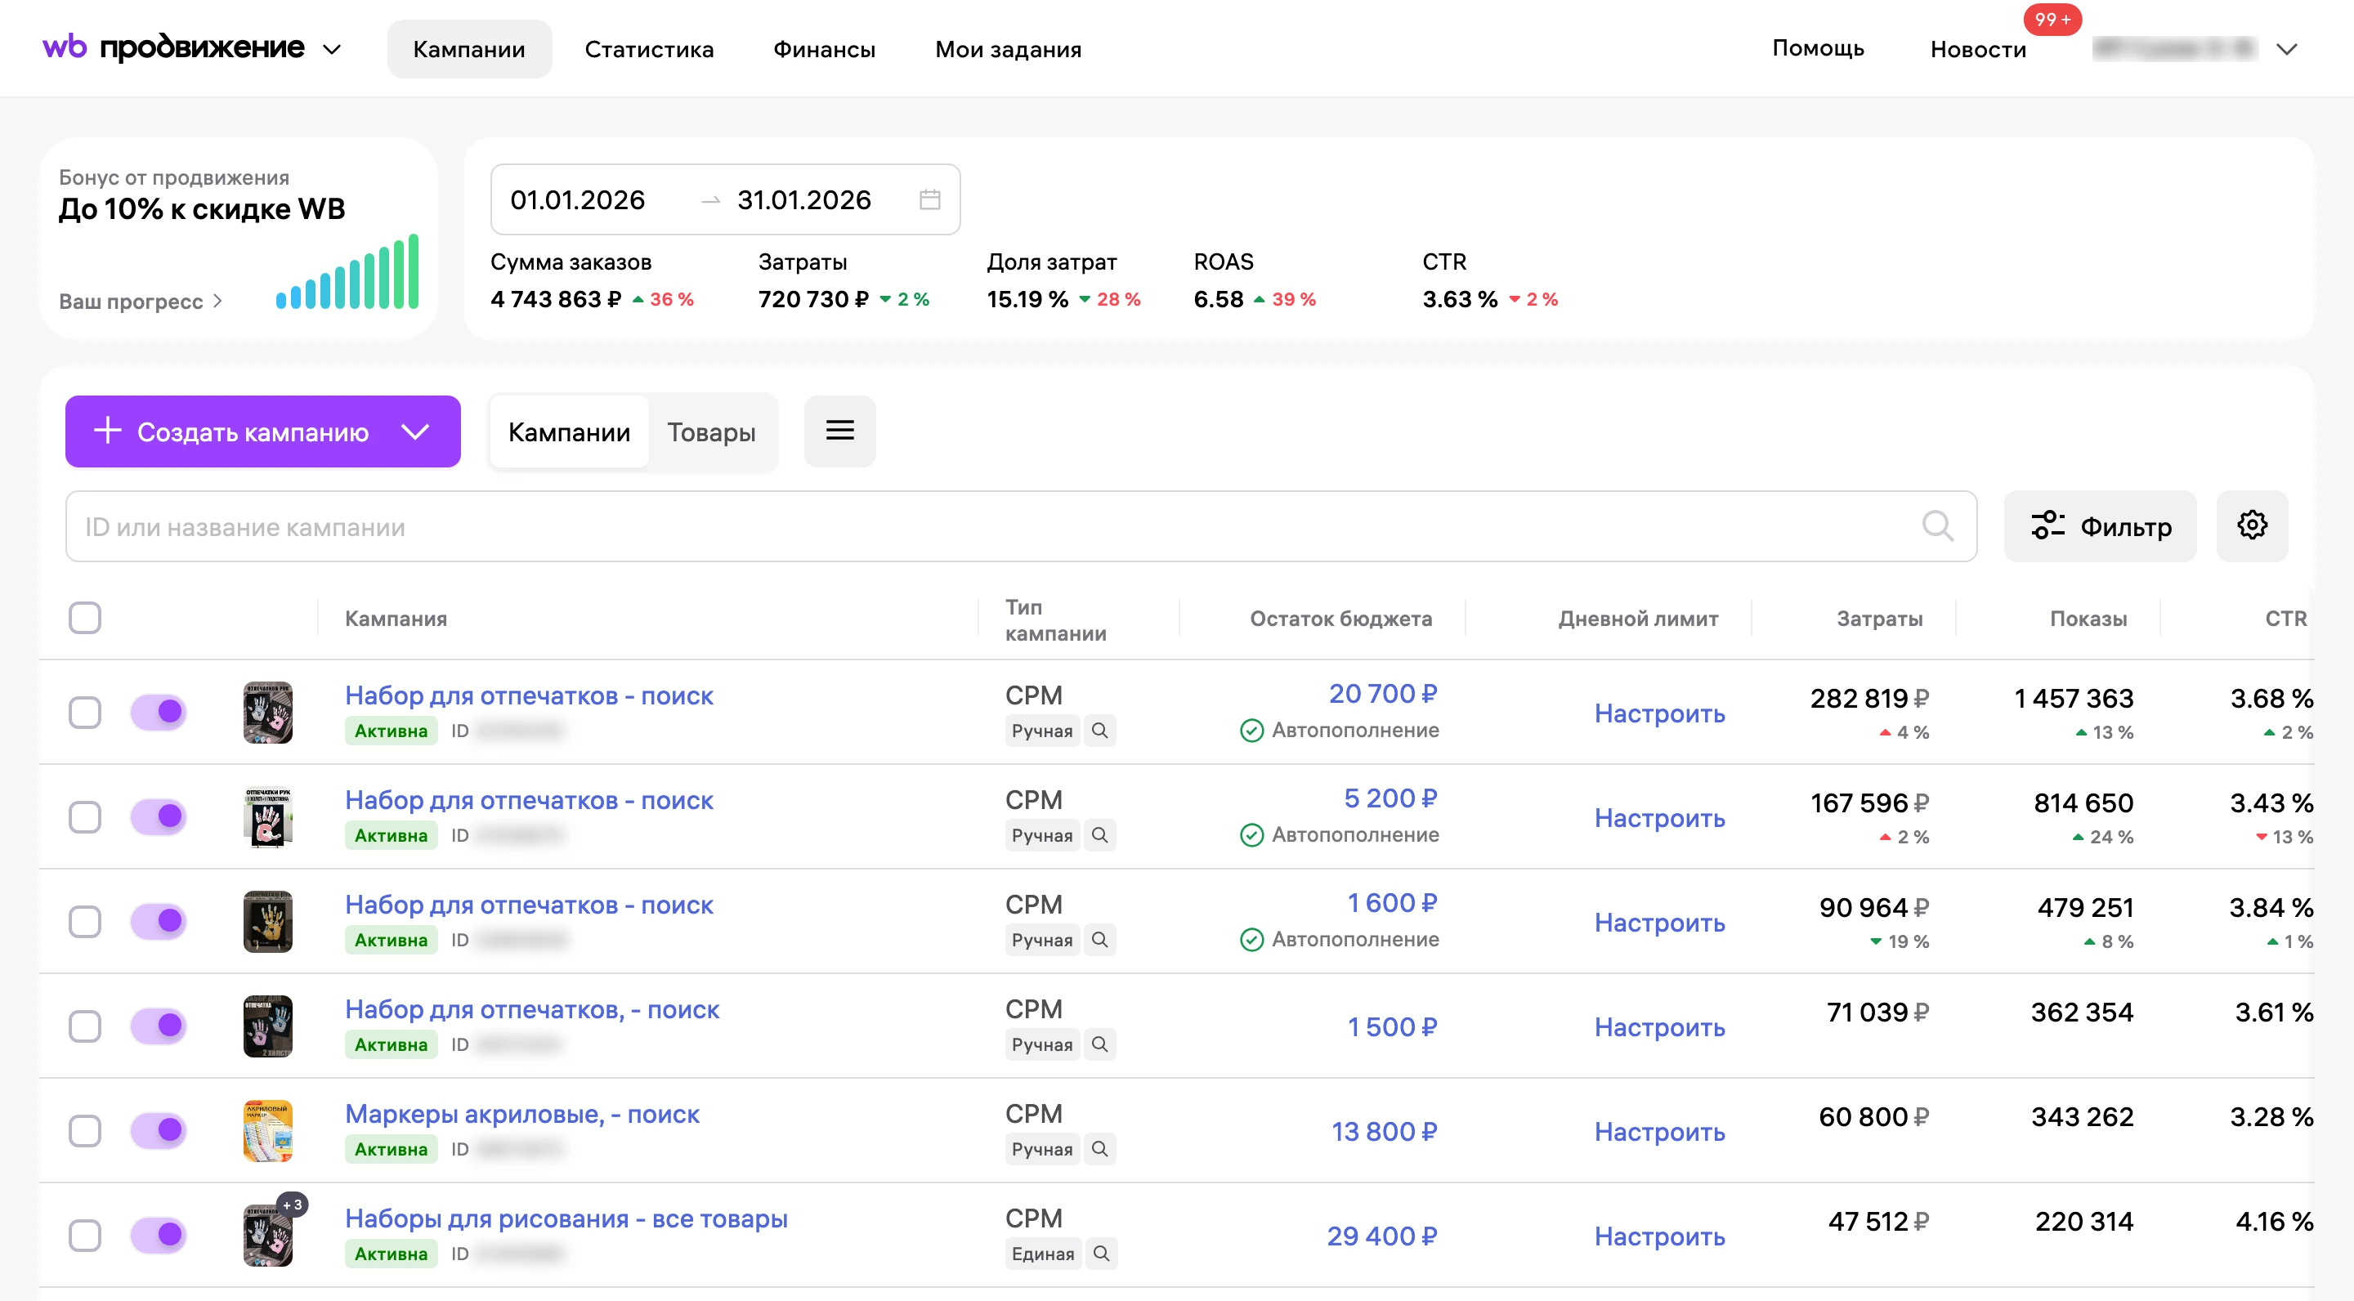Click the wb продвижение logo
2354x1301 pixels.
173,47
